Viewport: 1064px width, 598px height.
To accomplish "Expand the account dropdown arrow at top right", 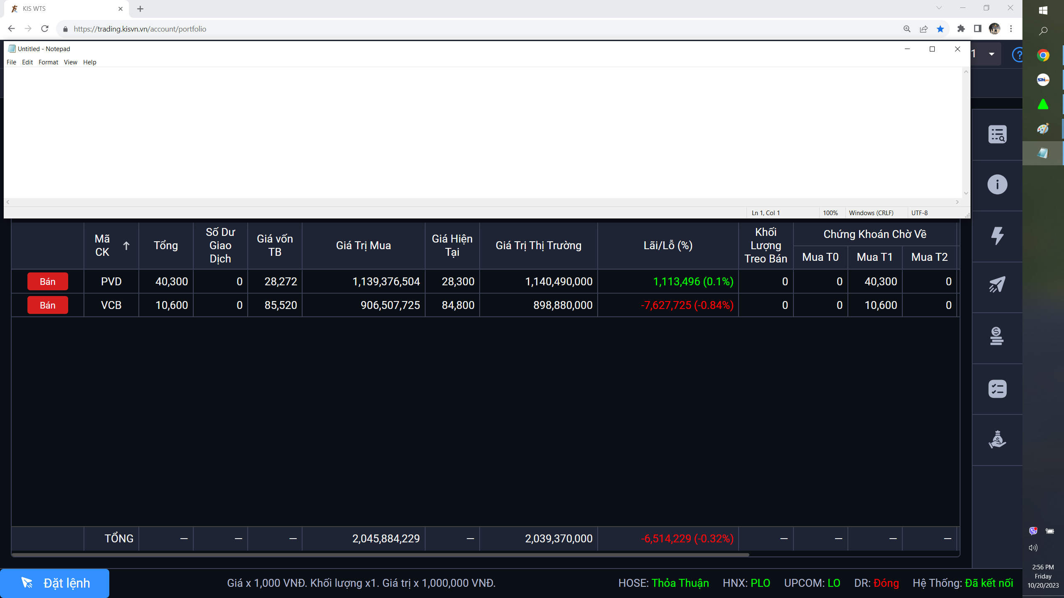I will point(992,54).
